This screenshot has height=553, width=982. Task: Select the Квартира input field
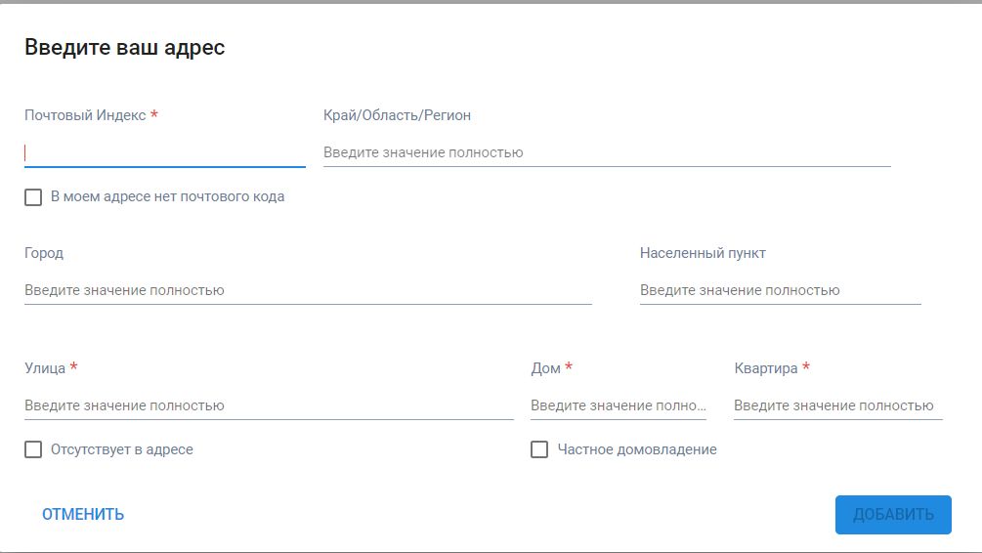pos(838,405)
